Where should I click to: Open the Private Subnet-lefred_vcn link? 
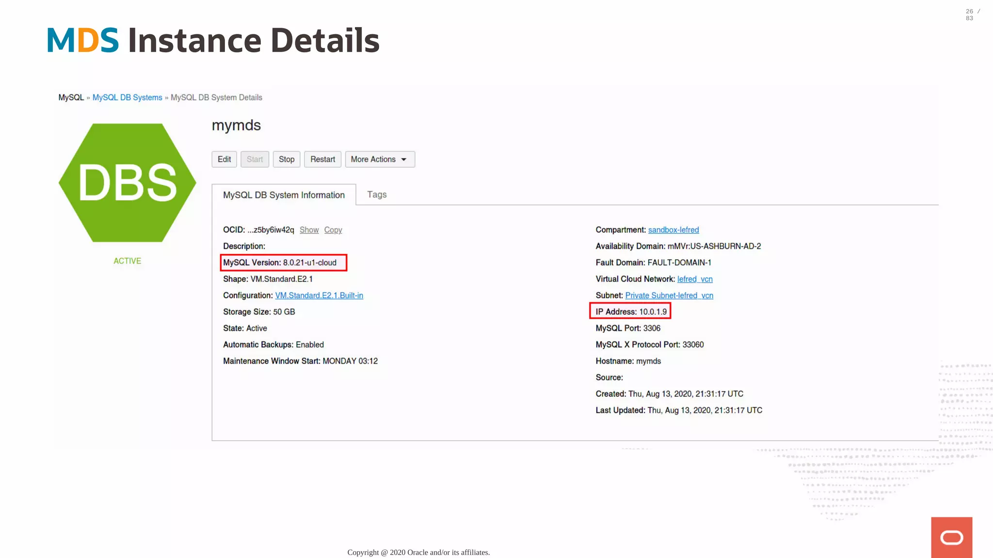669,295
